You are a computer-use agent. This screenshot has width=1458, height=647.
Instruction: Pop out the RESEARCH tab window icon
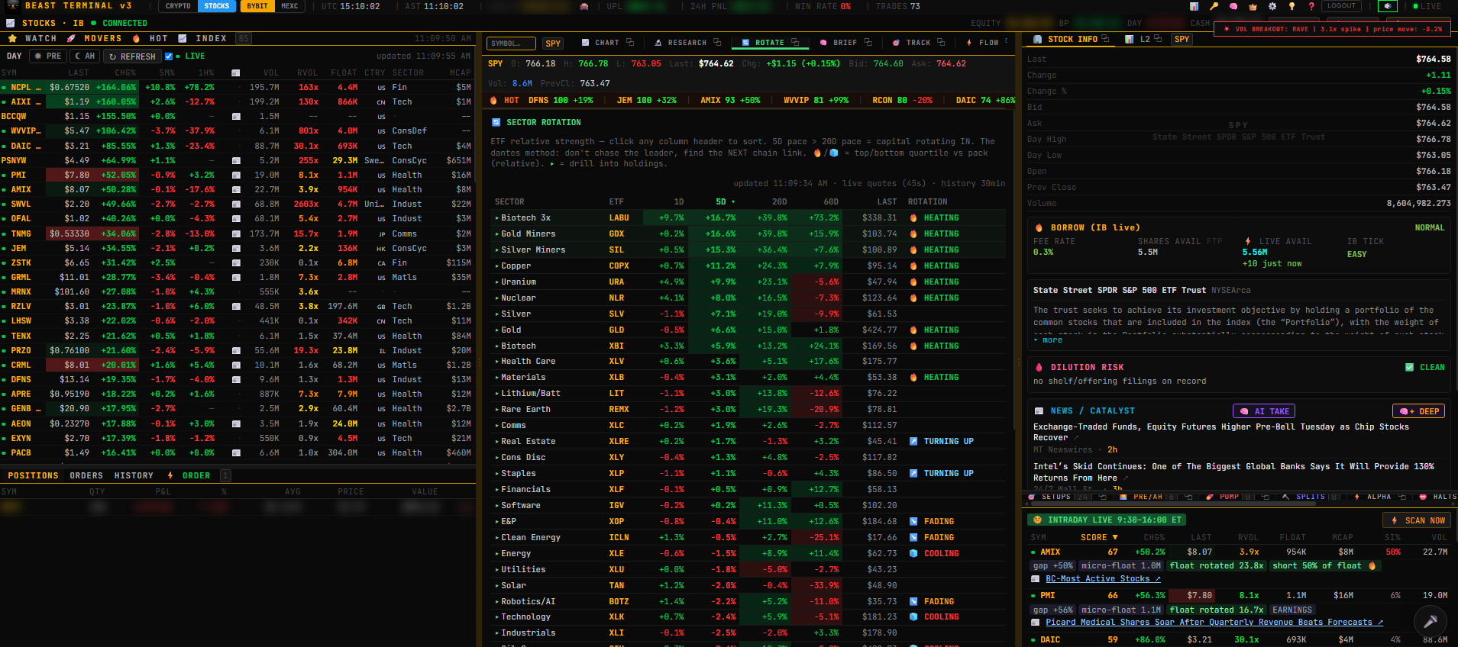coord(717,42)
